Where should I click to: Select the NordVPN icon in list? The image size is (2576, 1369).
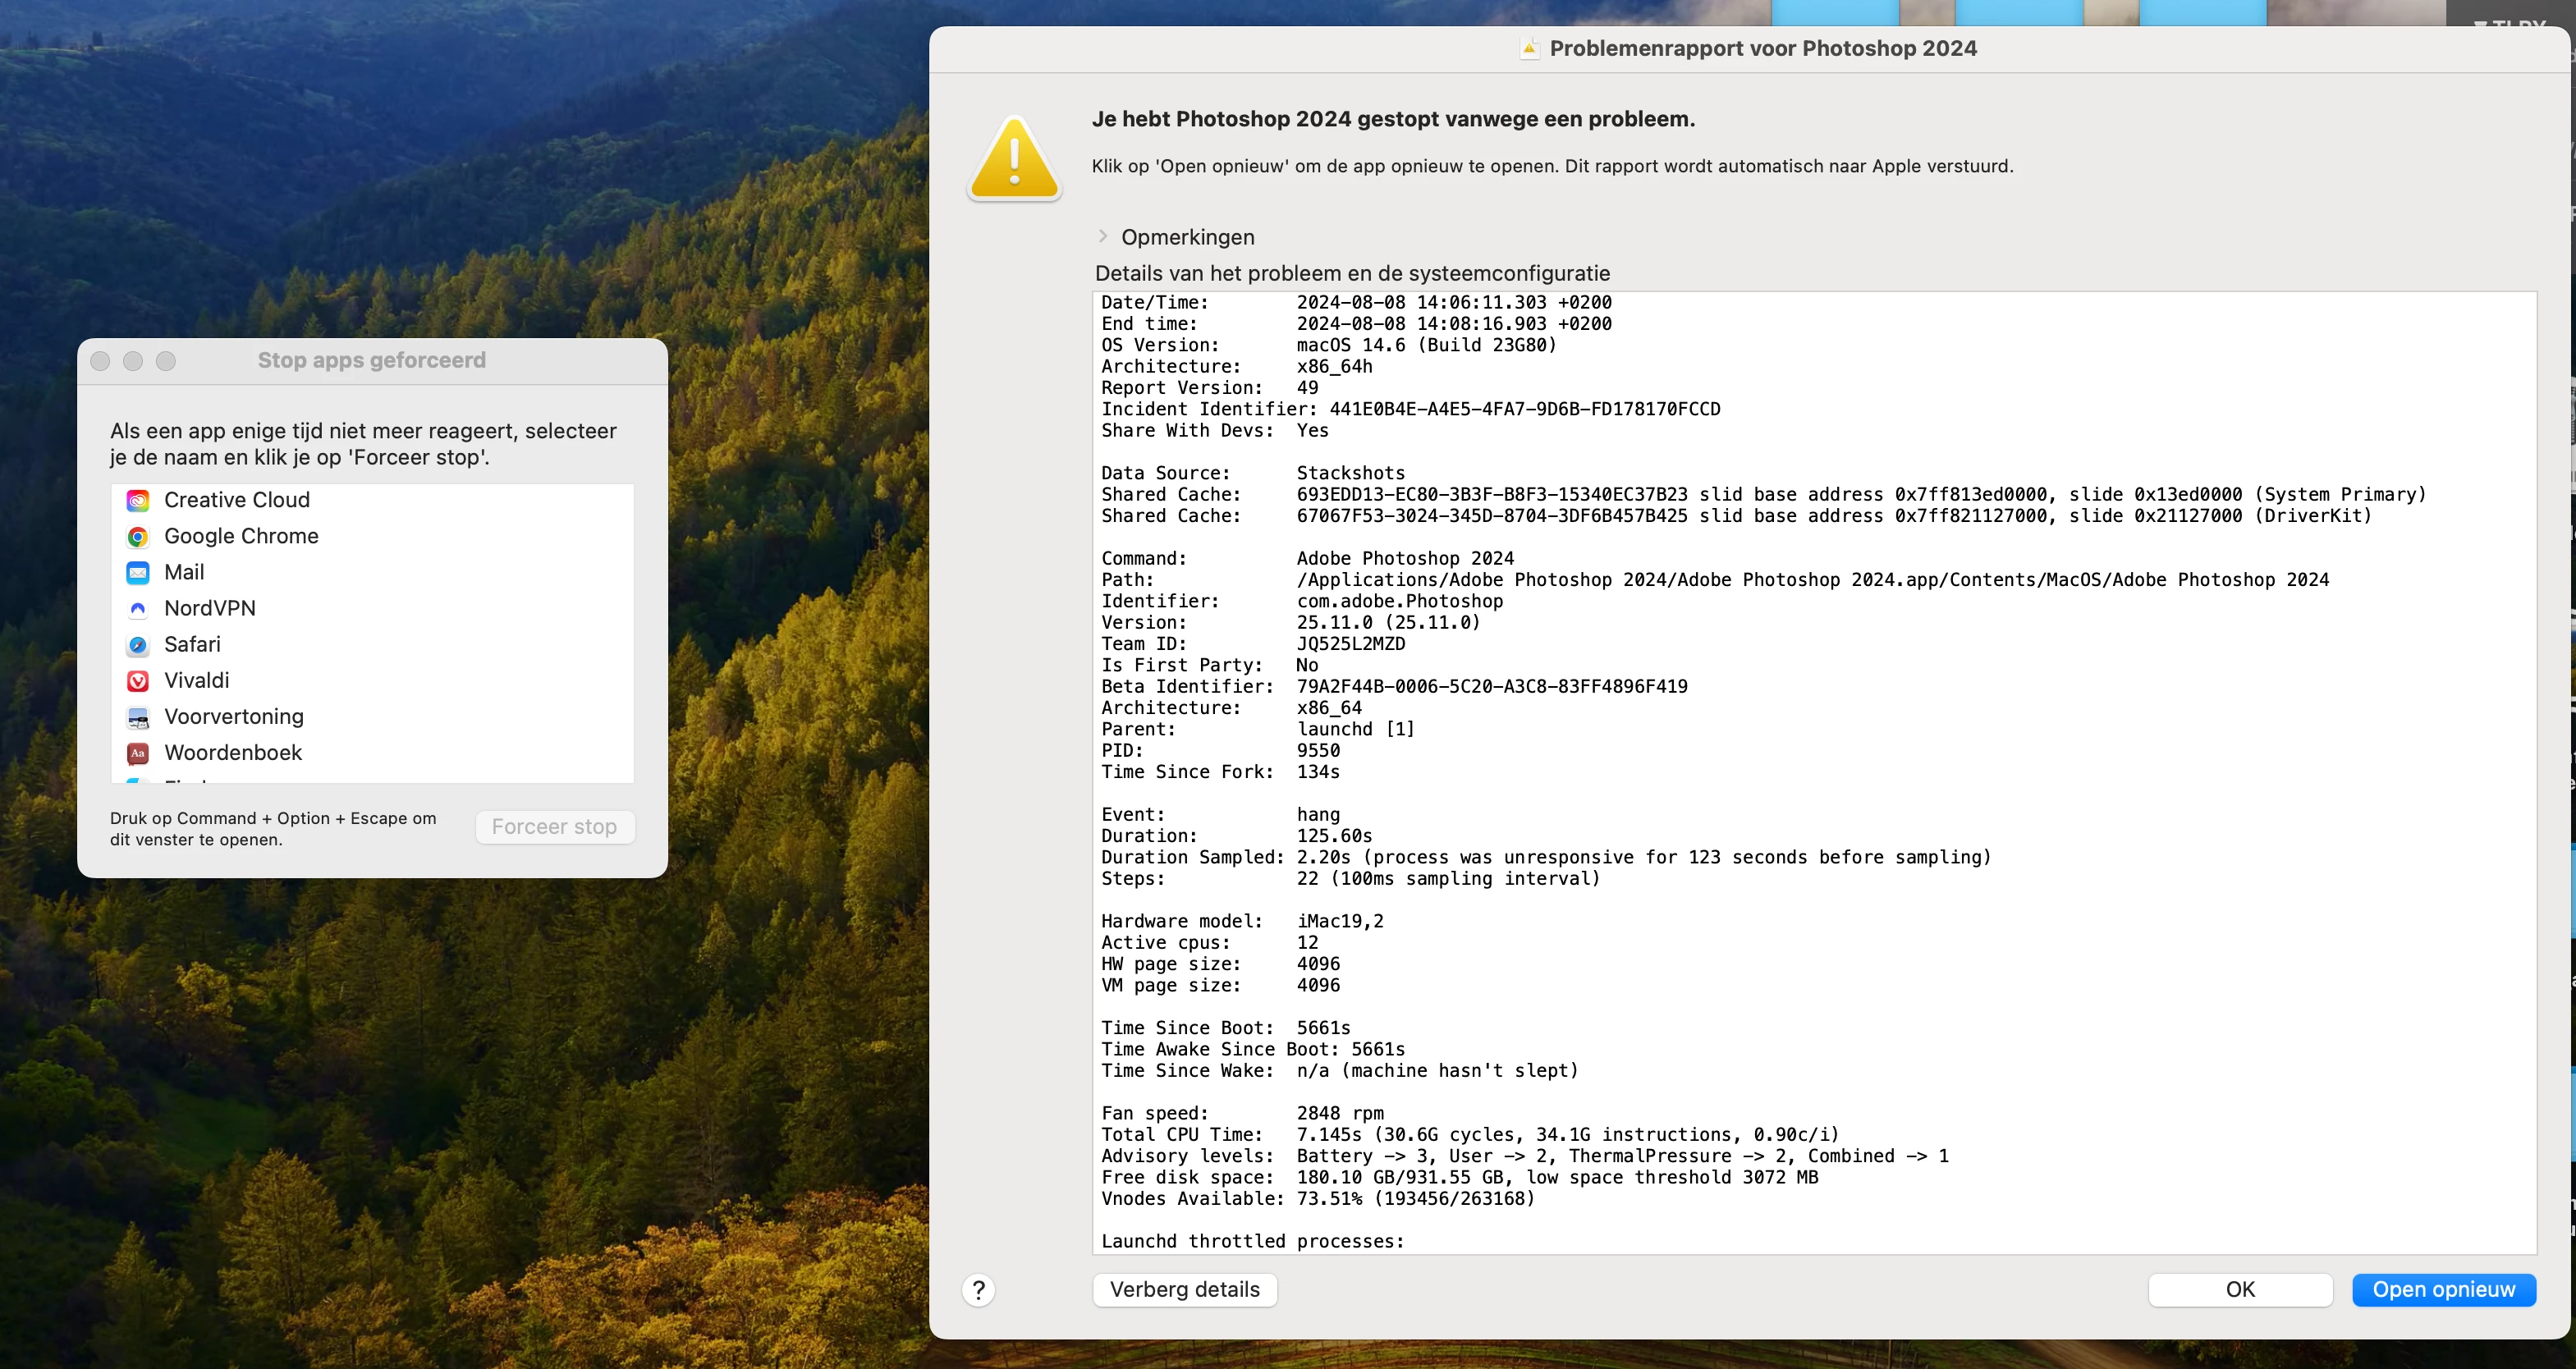tap(138, 609)
